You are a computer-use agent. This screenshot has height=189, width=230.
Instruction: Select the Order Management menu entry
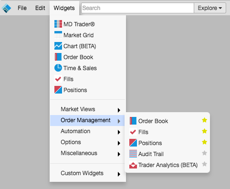pos(88,120)
